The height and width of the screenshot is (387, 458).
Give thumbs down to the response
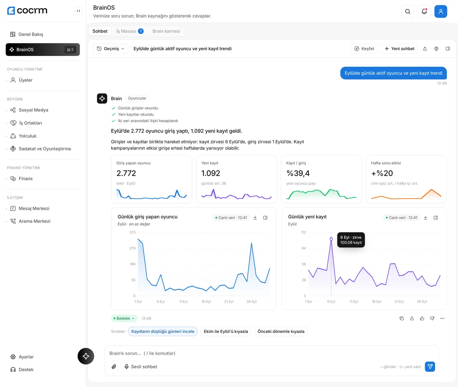(432, 318)
